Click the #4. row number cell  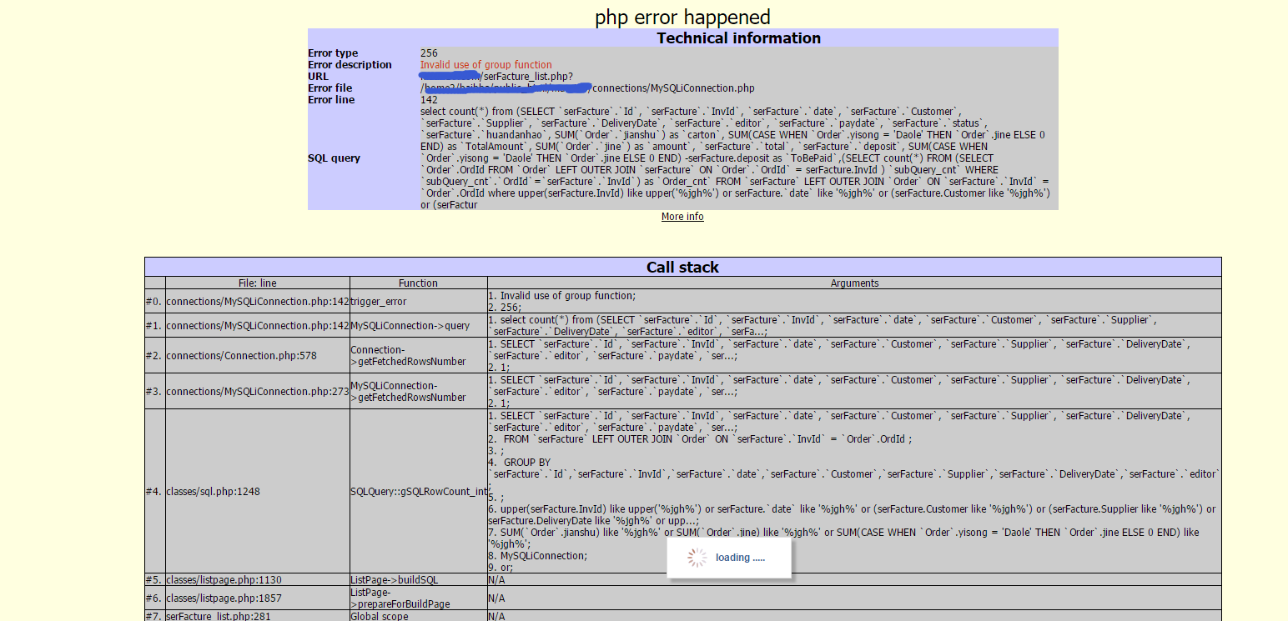point(154,492)
